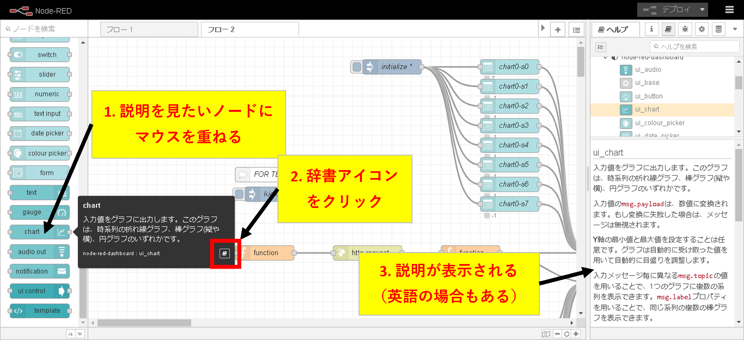Open the context data sidebar icon
The image size is (744, 340).
pos(718,29)
